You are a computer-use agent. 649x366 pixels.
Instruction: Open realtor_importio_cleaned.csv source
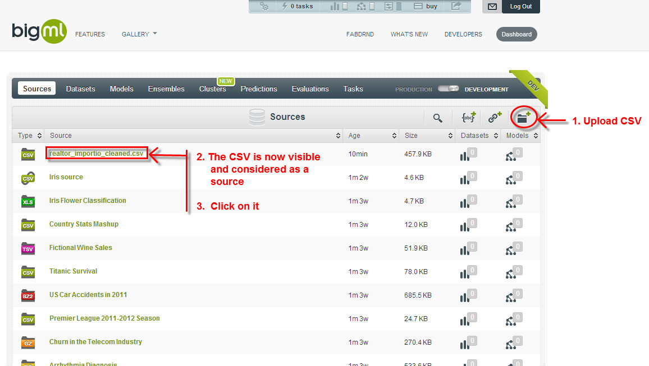(97, 153)
